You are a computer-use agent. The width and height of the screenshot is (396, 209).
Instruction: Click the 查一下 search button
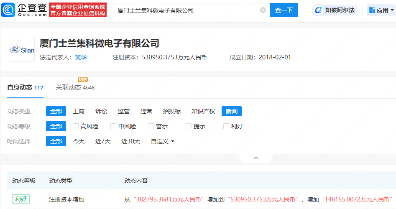[x=284, y=10]
